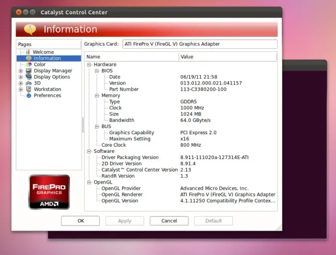Collapse the OpenGL section
Viewport: 336px width, 255px height.
(x=89, y=182)
